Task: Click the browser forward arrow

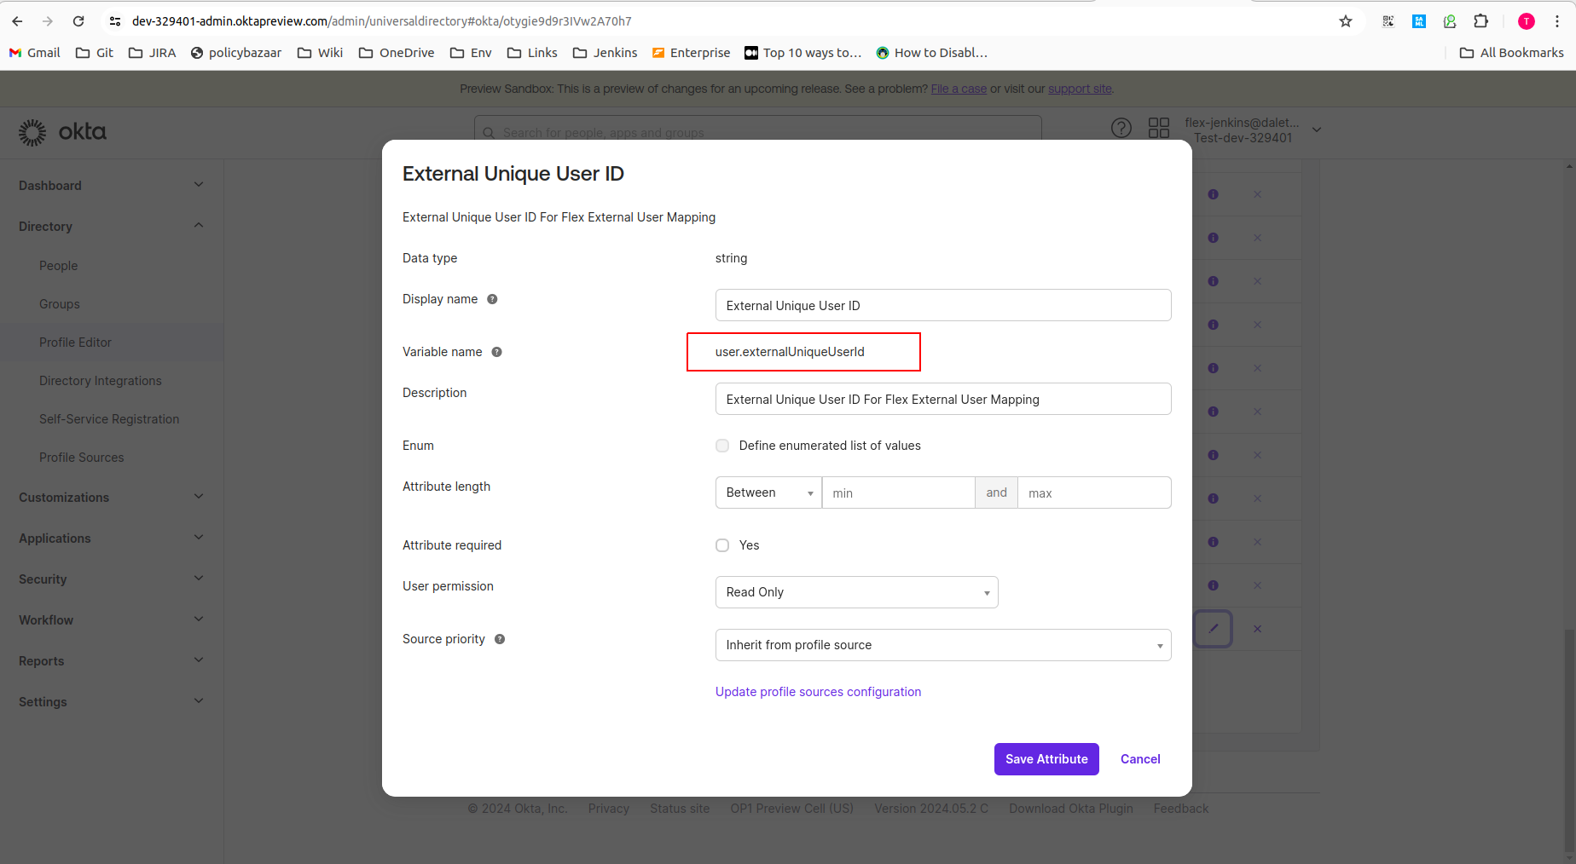Action: pyautogui.click(x=48, y=21)
